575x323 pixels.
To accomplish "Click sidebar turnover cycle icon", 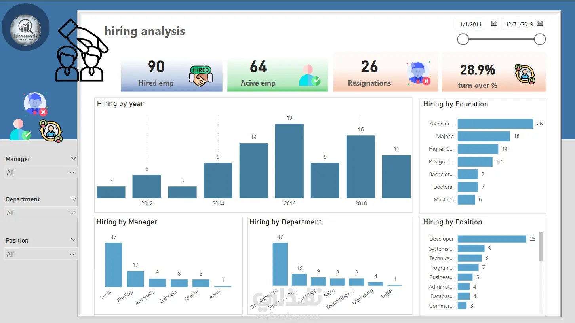I will click(51, 131).
